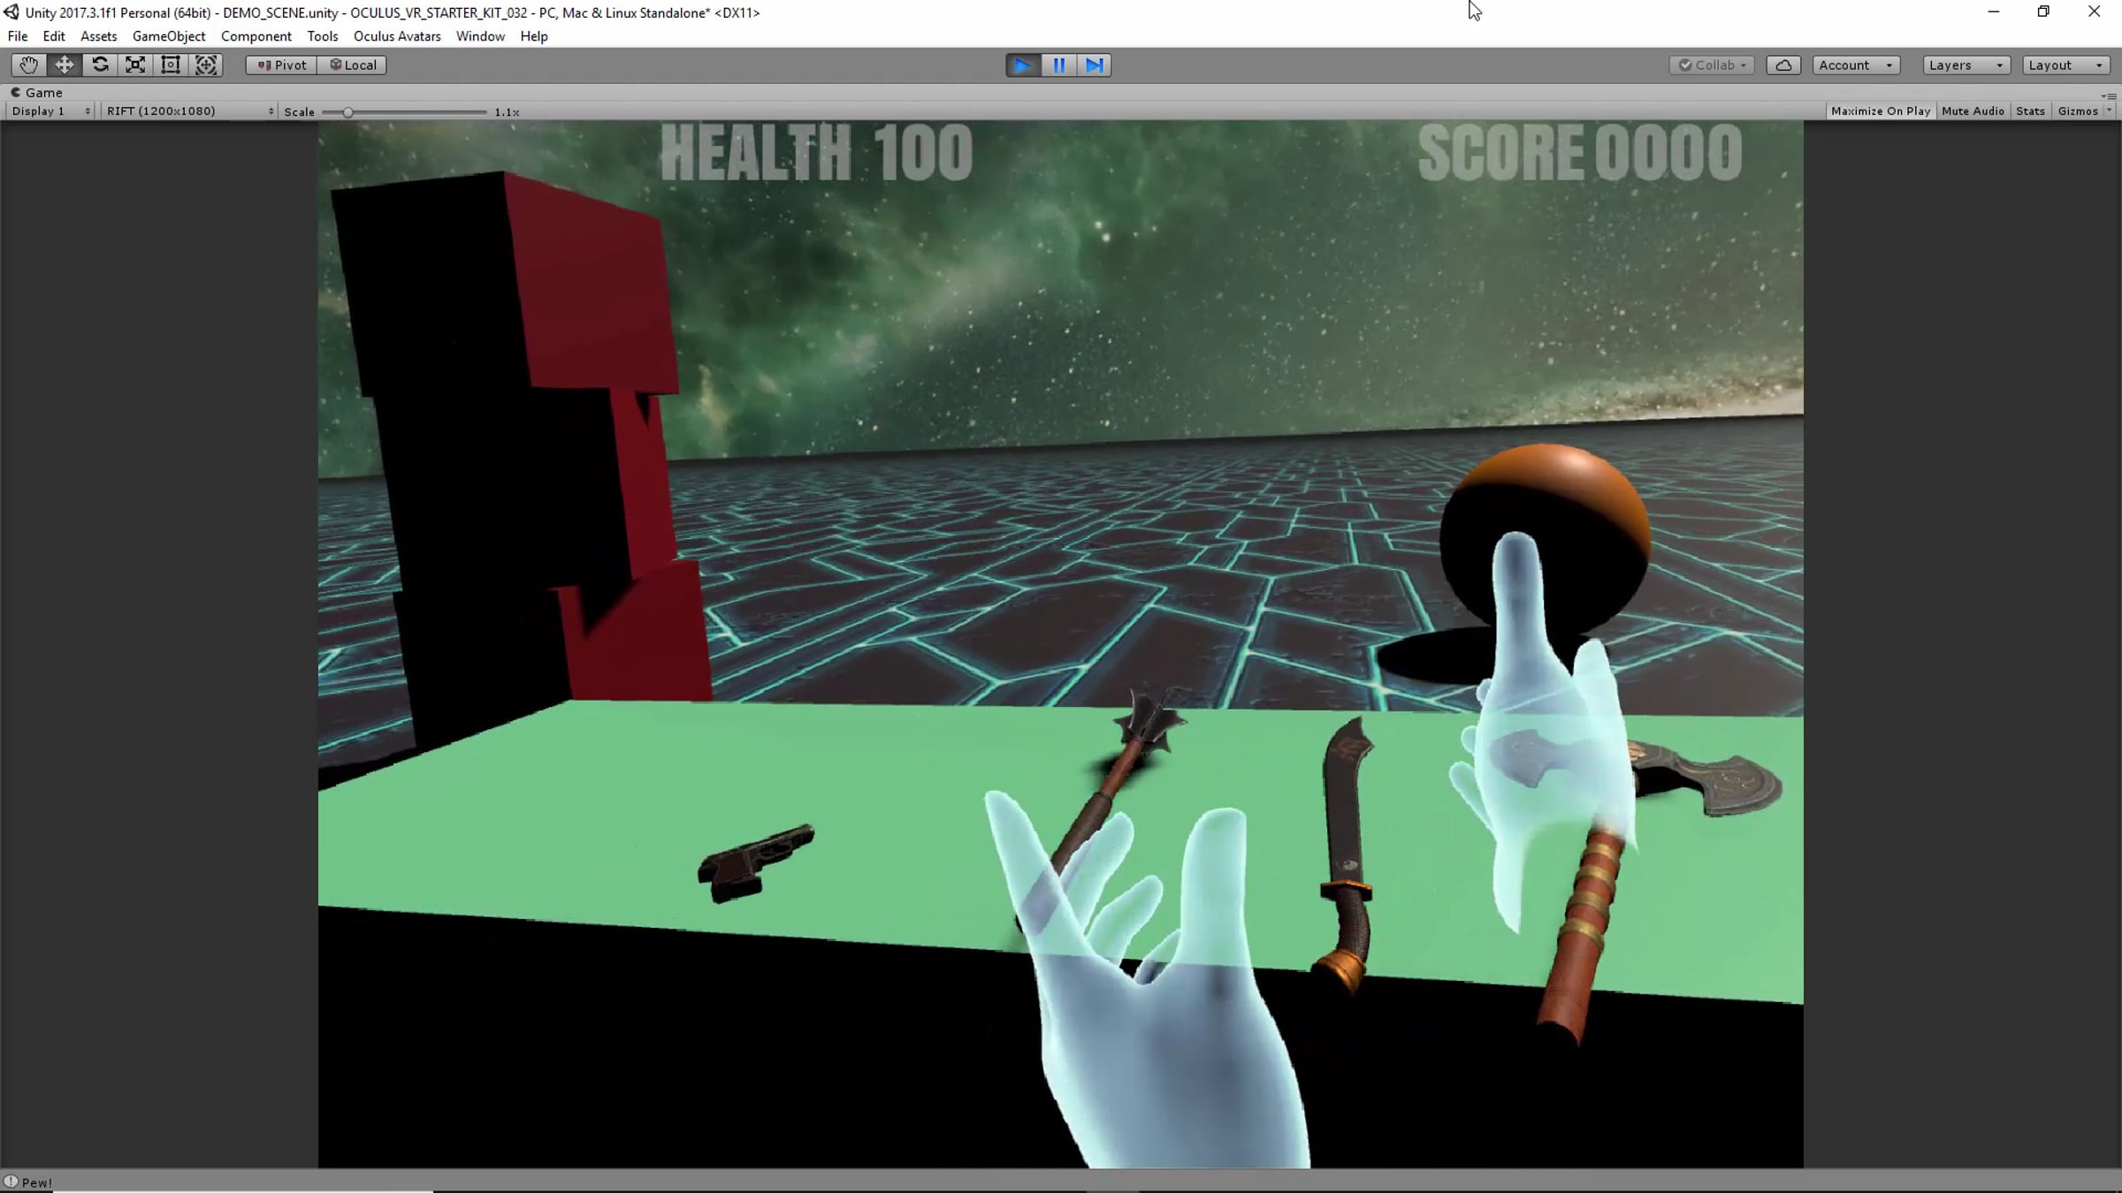This screenshot has width=2122, height=1193.
Task: Open the RIFT (1200x1080) aspect dropdown
Action: pos(189,111)
